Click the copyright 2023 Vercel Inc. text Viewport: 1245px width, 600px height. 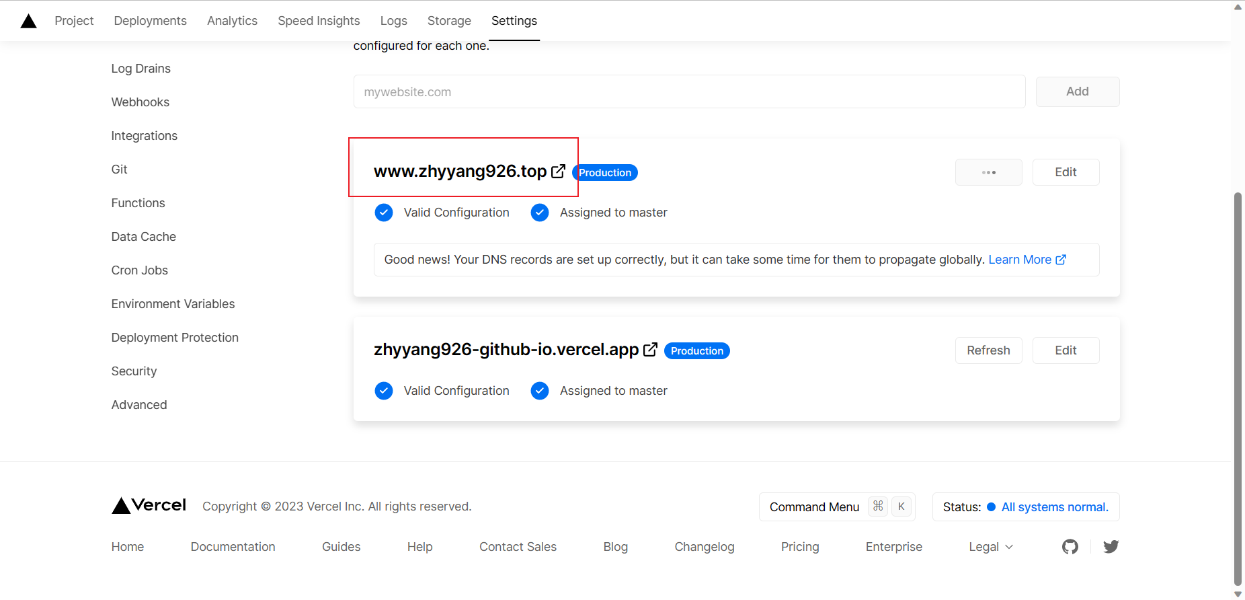pos(337,507)
